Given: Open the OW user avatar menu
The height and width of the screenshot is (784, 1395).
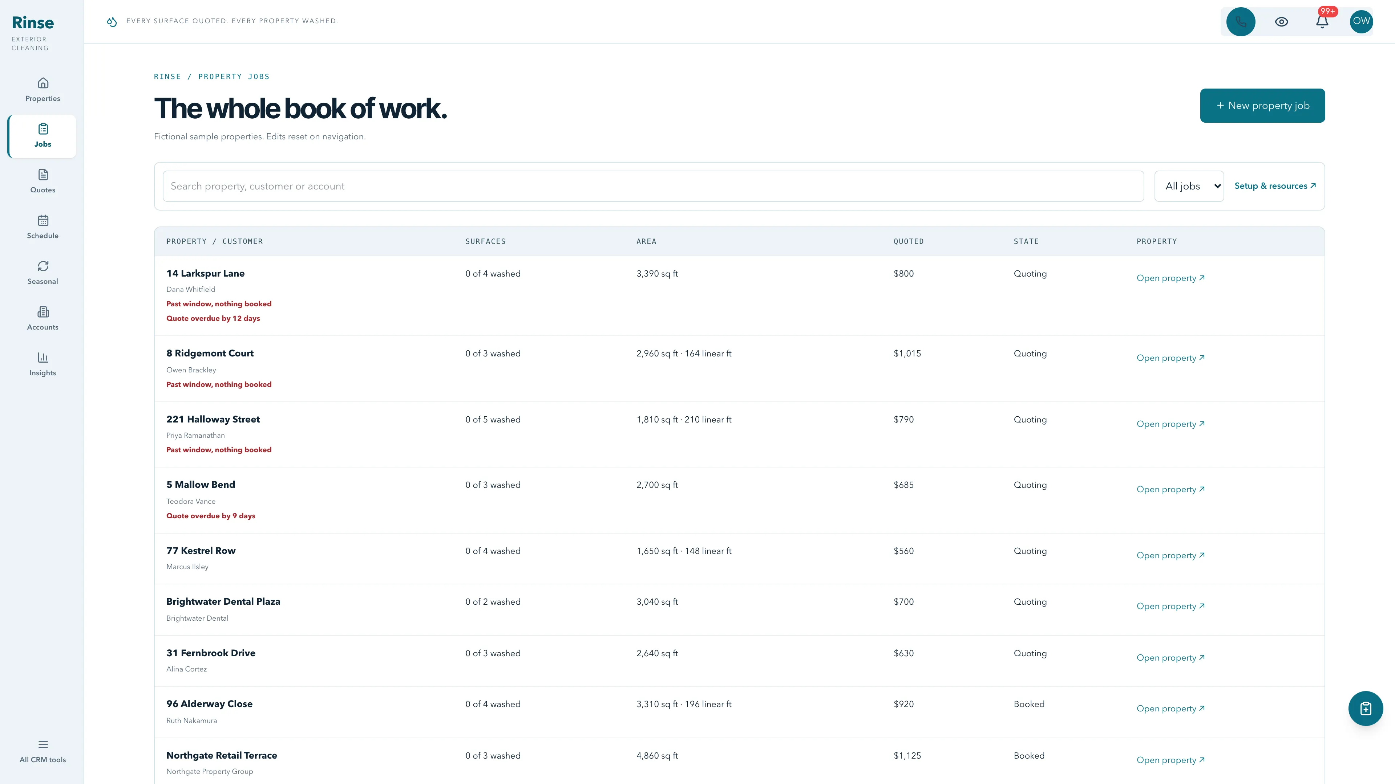Looking at the screenshot, I should click(1361, 22).
